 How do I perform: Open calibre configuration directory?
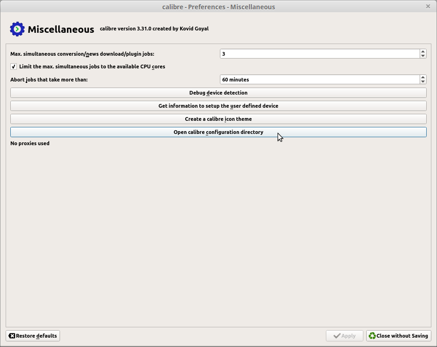click(x=218, y=132)
